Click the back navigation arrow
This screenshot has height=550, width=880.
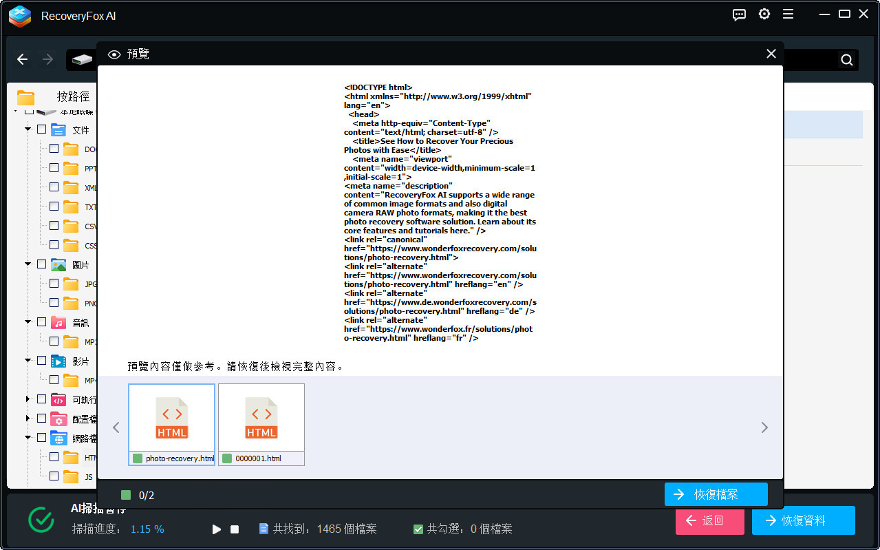click(22, 59)
